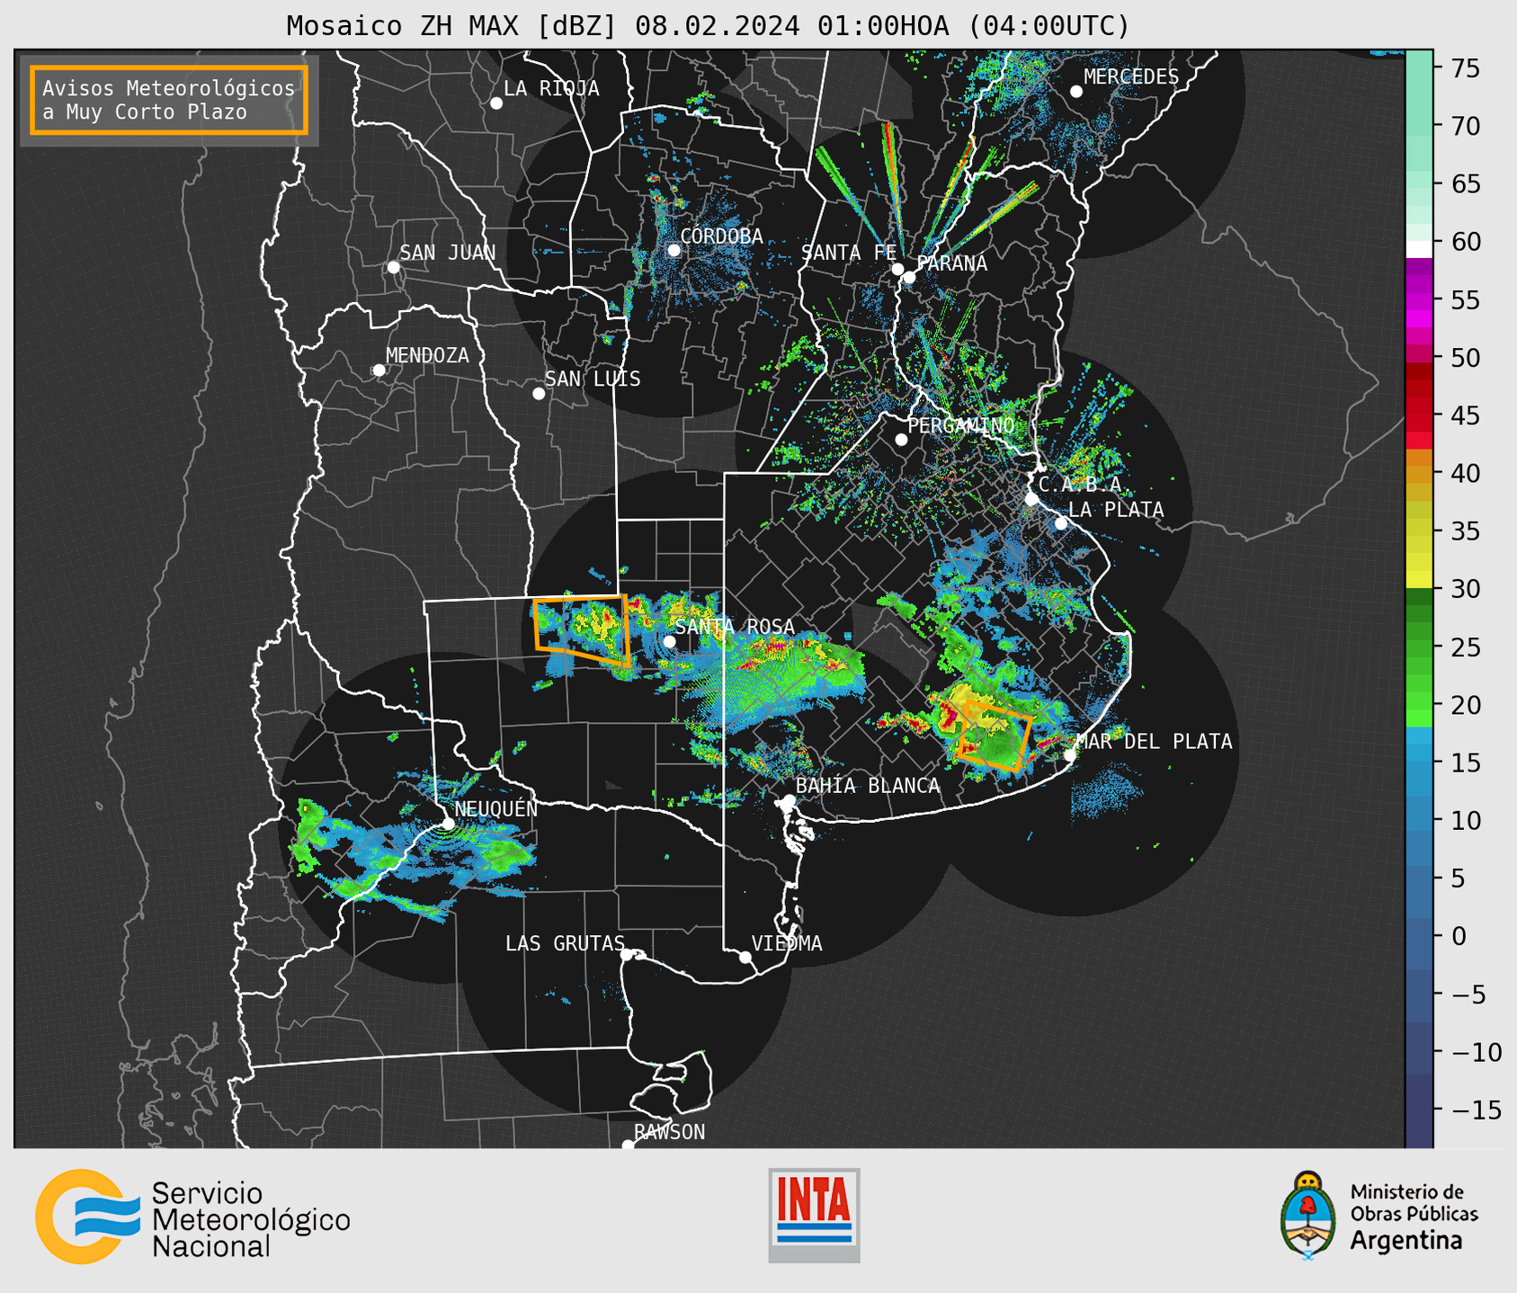Click the −15 tick label on color scale
The image size is (1517, 1293).
(x=1477, y=1110)
